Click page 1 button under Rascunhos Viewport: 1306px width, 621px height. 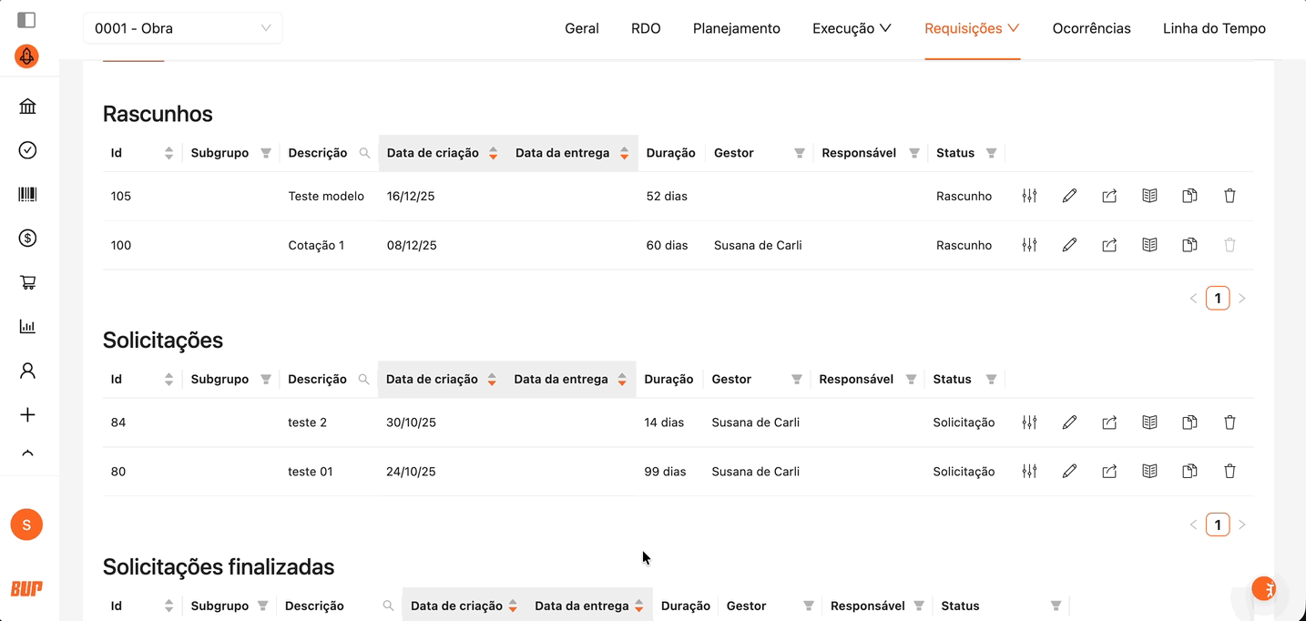pos(1218,298)
